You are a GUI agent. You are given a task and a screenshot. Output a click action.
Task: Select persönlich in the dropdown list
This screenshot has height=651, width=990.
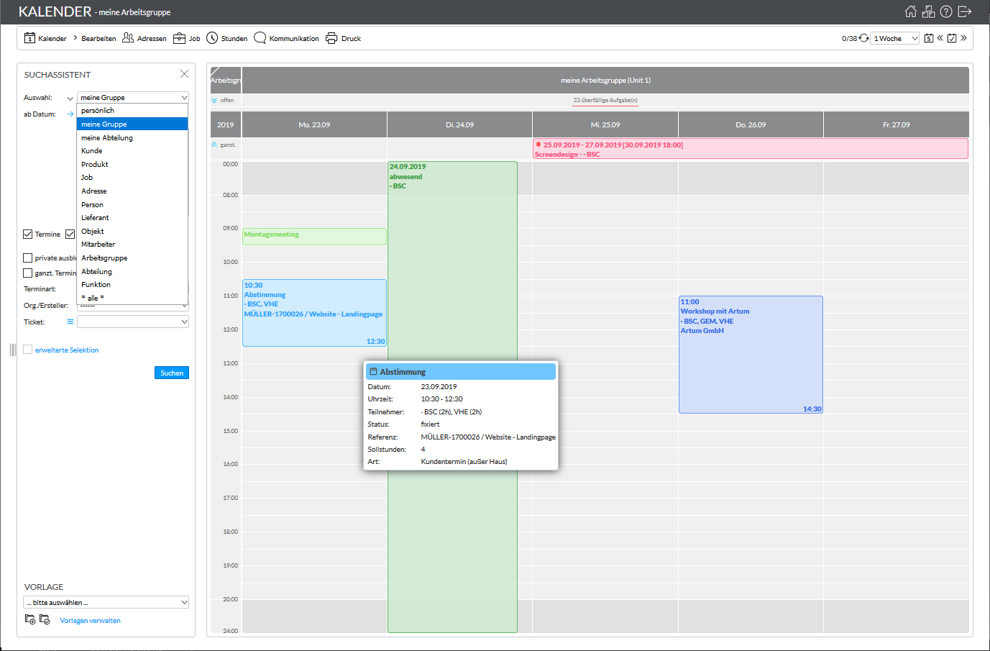pyautogui.click(x=132, y=111)
